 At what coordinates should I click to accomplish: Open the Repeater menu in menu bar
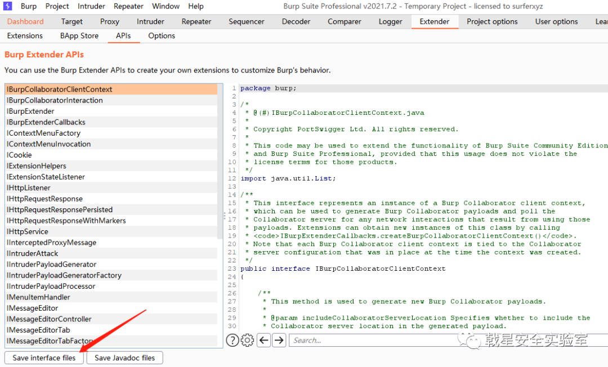pyautogui.click(x=128, y=6)
